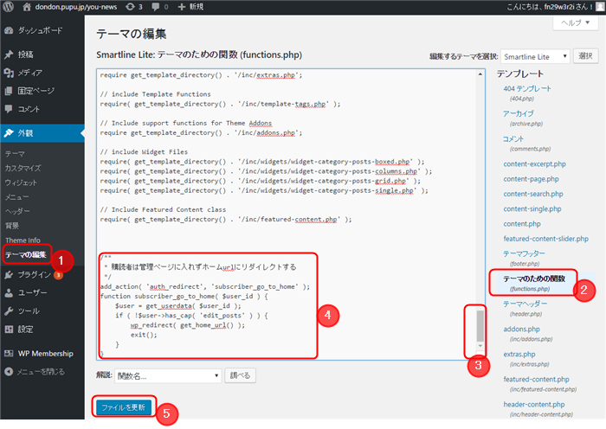606x429 pixels.
Task: Open the addons.php template link
Action: (x=521, y=329)
